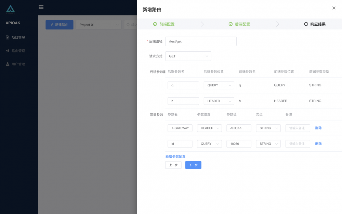Click the 后端路径 input showing /test/get
This screenshot has height=214, width=342.
pos(201,41)
